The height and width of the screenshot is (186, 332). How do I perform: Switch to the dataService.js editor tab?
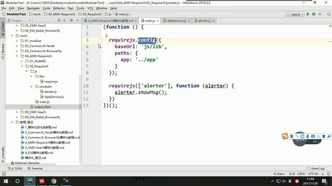click(x=176, y=21)
